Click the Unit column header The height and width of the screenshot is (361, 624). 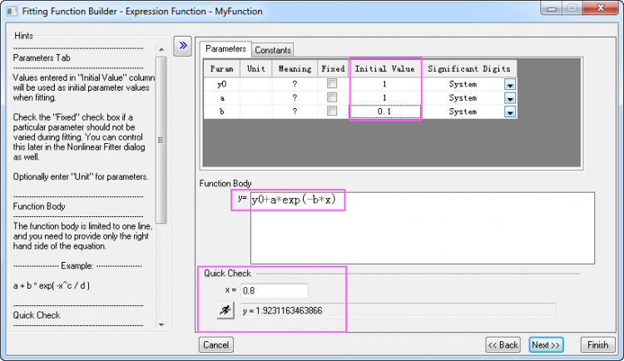click(x=256, y=68)
